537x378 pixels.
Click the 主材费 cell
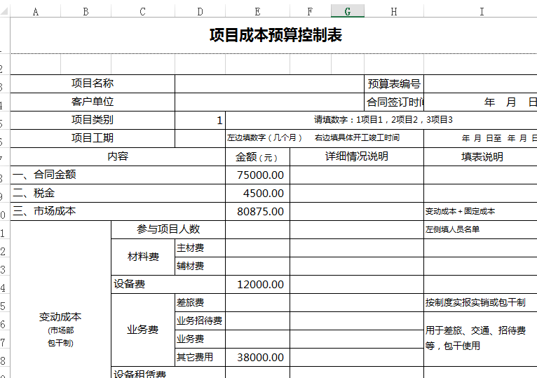tap(200, 248)
